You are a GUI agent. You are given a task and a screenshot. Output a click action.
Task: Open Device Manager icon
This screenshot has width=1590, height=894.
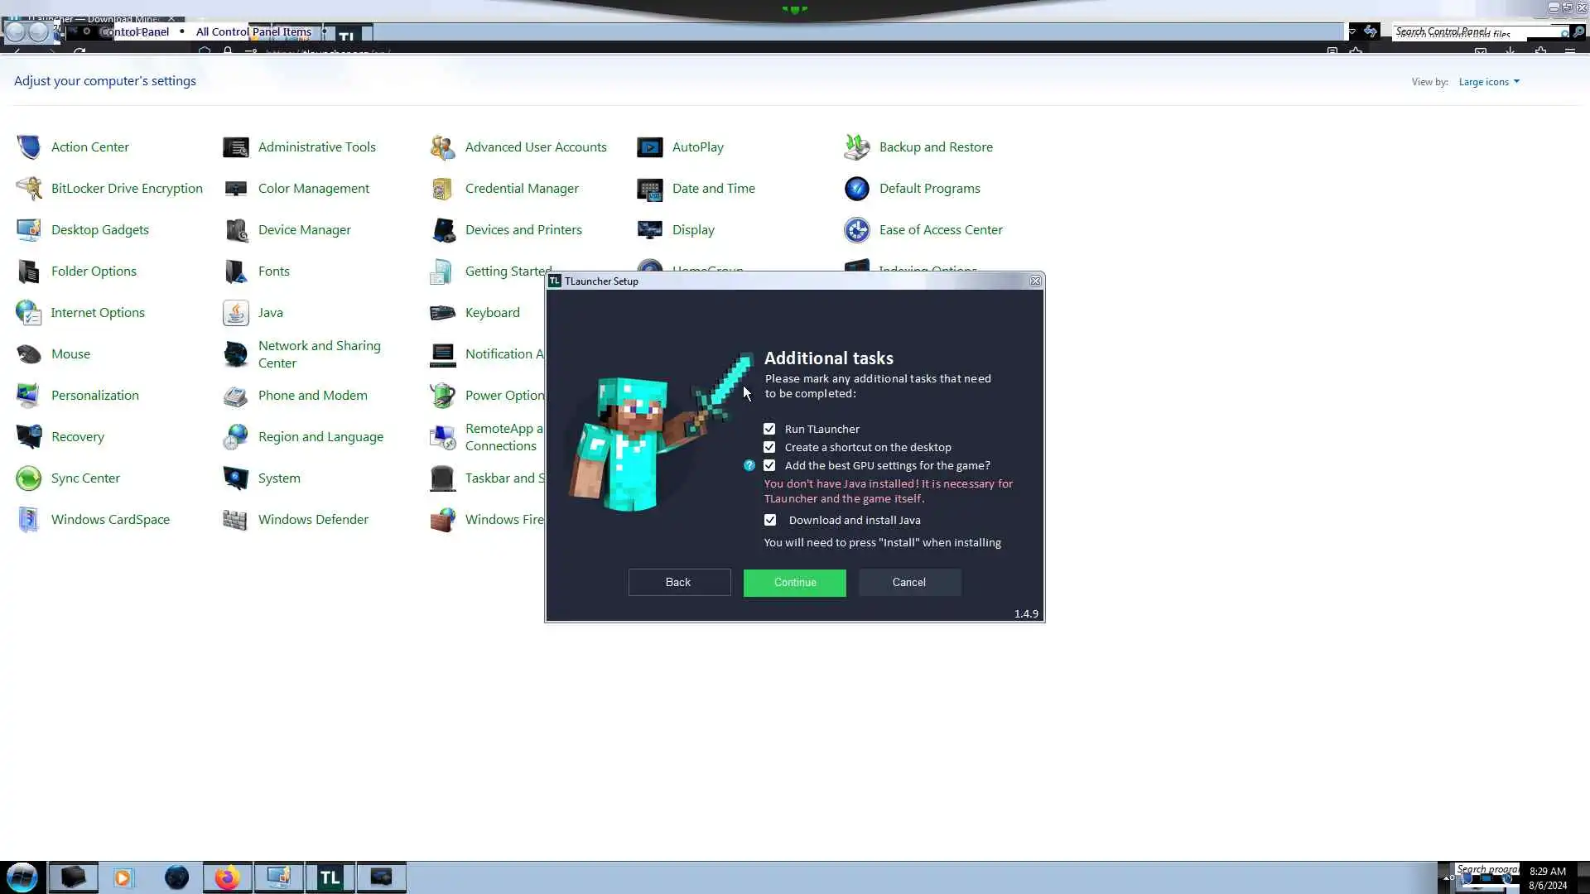click(236, 230)
